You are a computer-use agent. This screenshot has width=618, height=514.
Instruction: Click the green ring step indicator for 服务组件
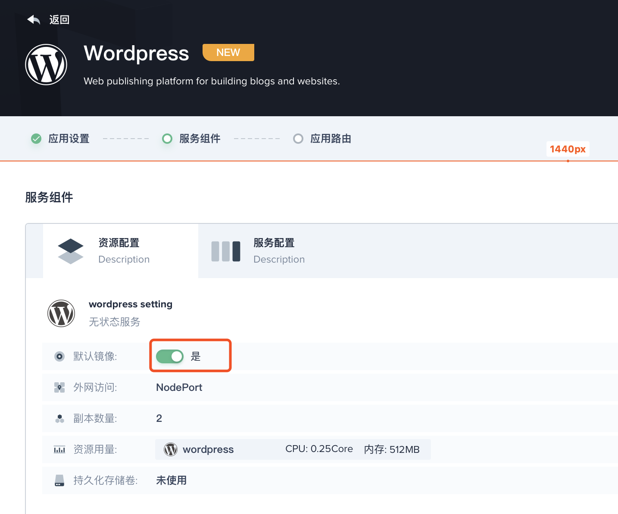point(167,139)
